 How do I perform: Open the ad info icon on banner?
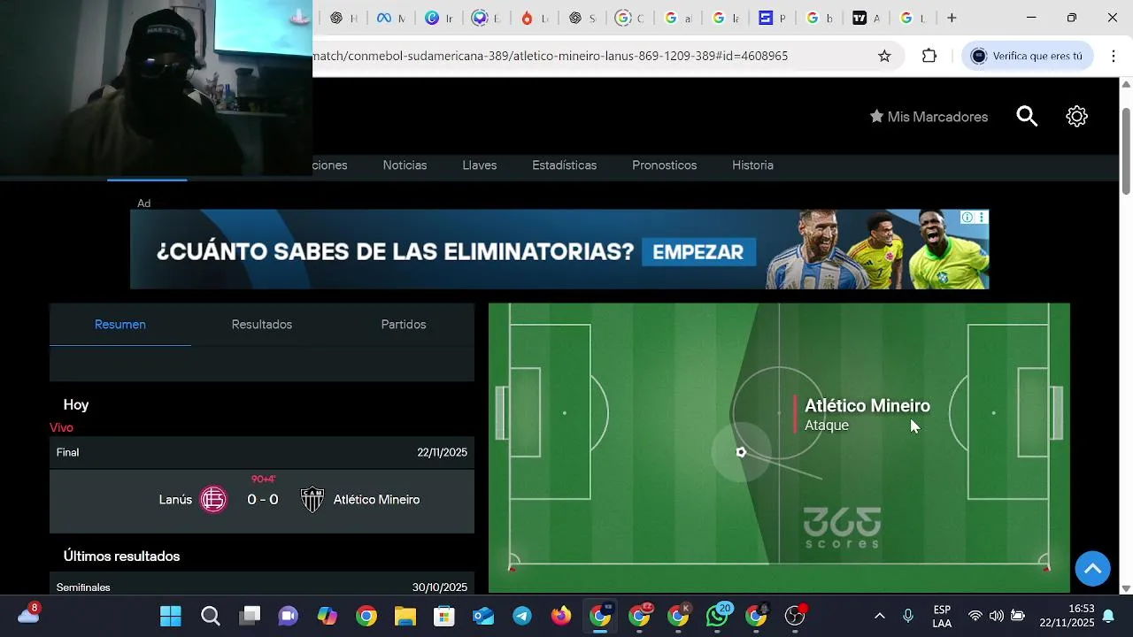point(967,218)
